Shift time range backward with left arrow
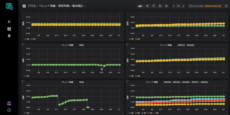This screenshot has height=115, width=230. pos(174,6)
